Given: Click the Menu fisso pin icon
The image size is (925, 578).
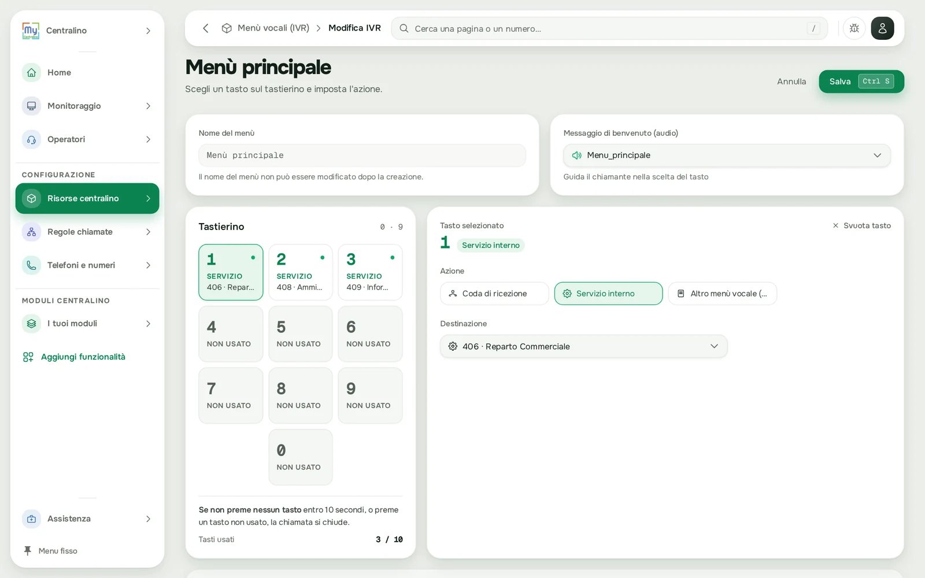Looking at the screenshot, I should pyautogui.click(x=27, y=551).
